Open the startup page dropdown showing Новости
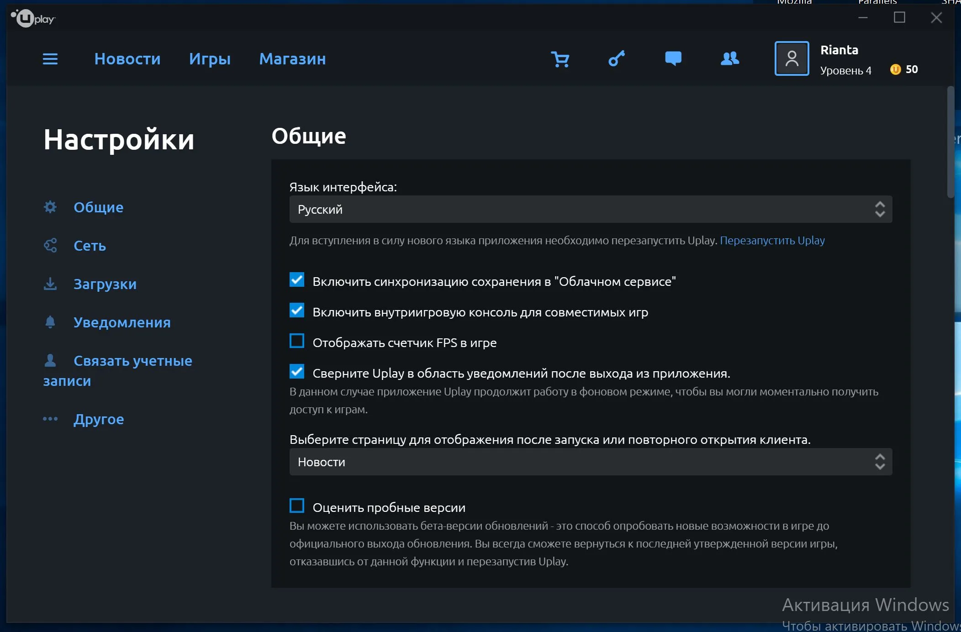The image size is (961, 632). click(591, 462)
